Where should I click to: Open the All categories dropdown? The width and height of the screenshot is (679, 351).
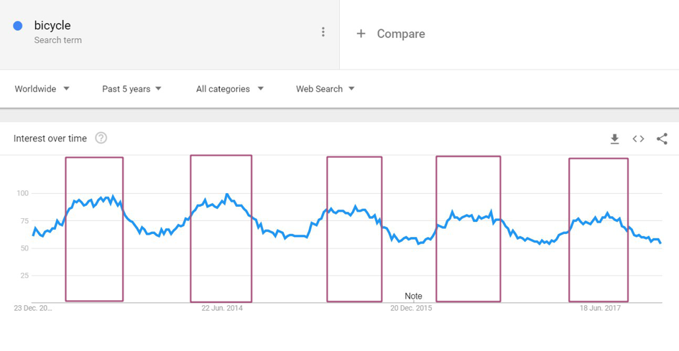point(230,89)
